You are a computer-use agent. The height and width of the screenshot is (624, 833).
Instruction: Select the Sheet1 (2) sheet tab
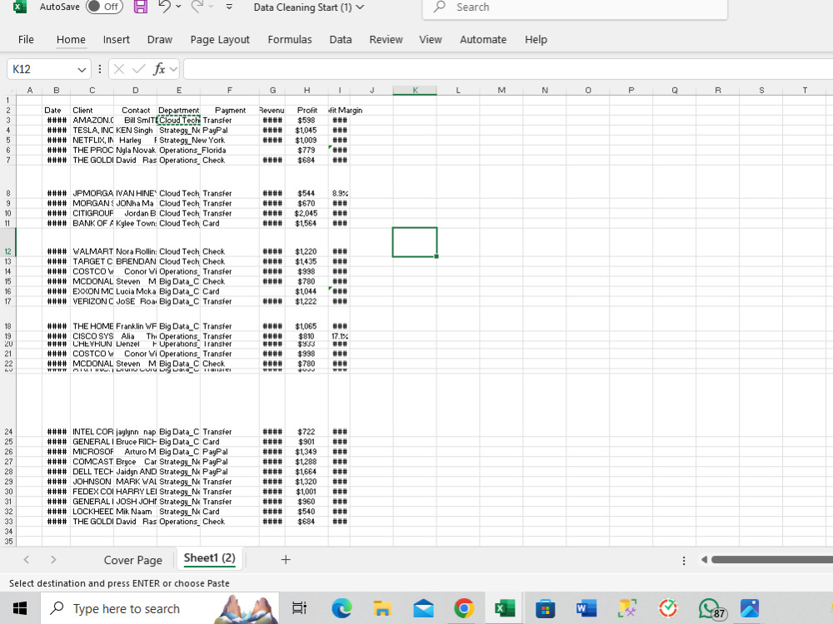(209, 558)
